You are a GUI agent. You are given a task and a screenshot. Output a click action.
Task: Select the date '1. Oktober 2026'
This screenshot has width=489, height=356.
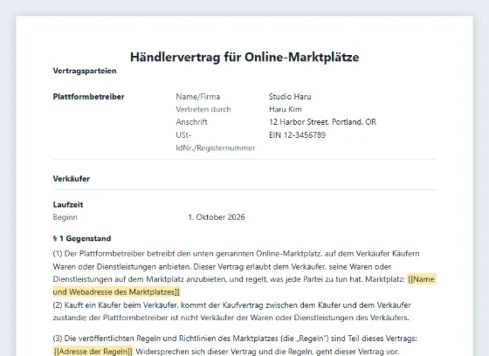tap(217, 217)
